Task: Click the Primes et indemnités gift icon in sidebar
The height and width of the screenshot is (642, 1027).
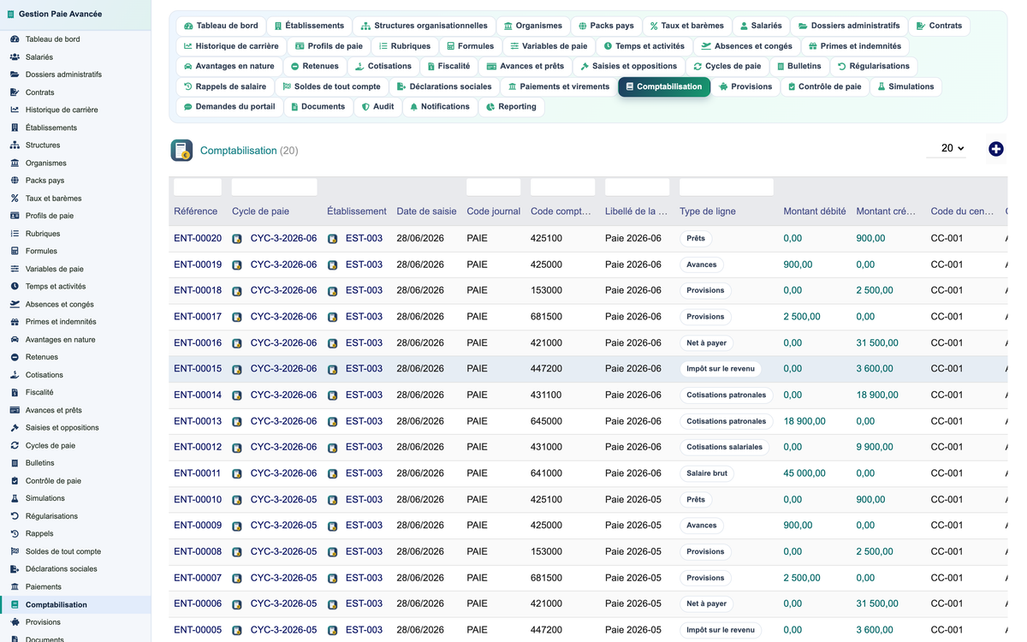Action: click(15, 322)
